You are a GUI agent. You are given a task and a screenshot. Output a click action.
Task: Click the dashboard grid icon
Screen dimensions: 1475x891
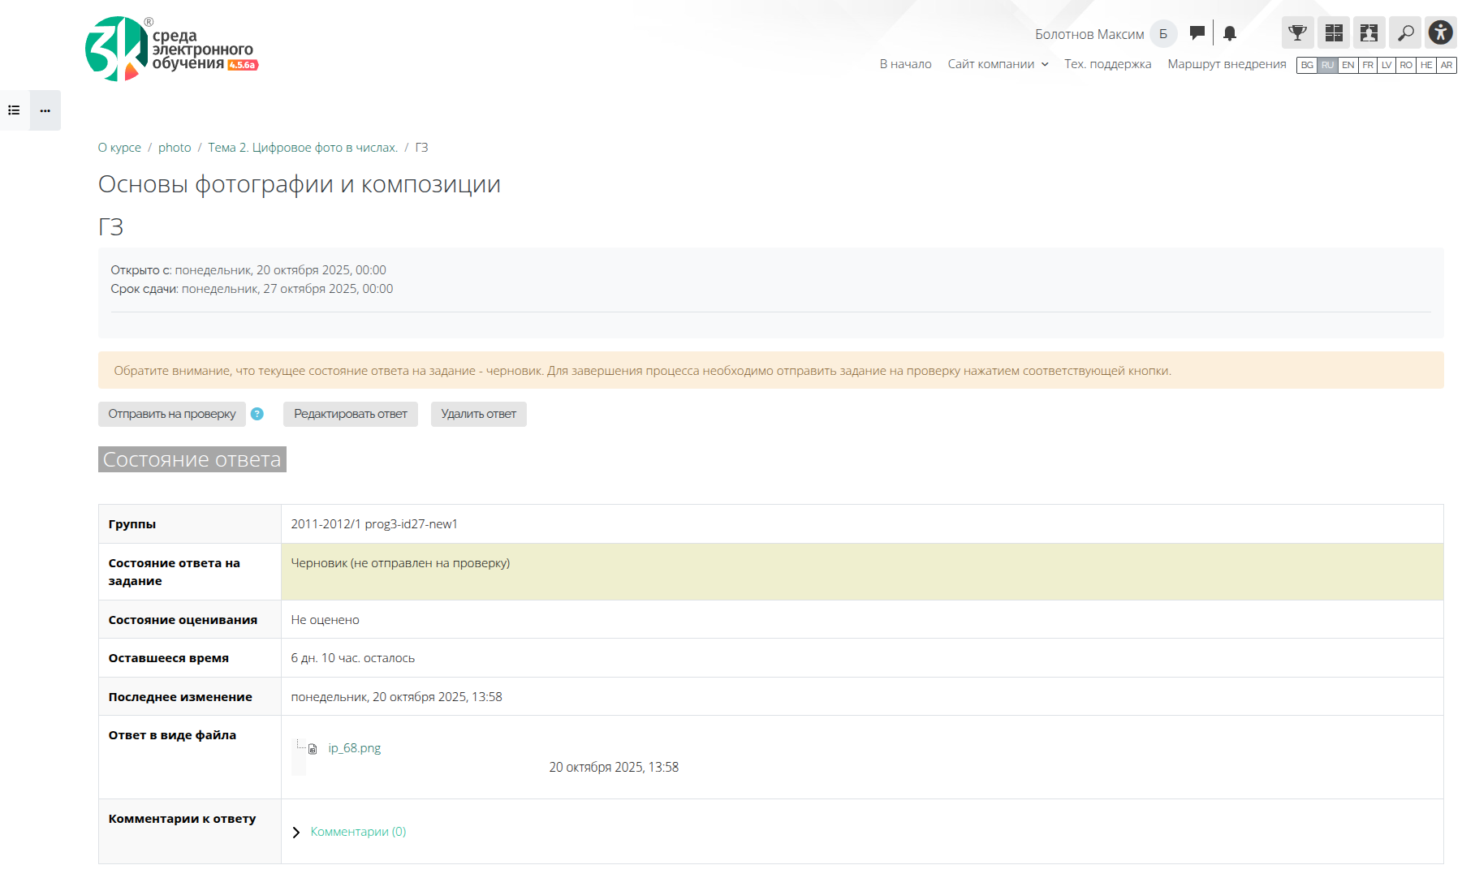click(1333, 33)
